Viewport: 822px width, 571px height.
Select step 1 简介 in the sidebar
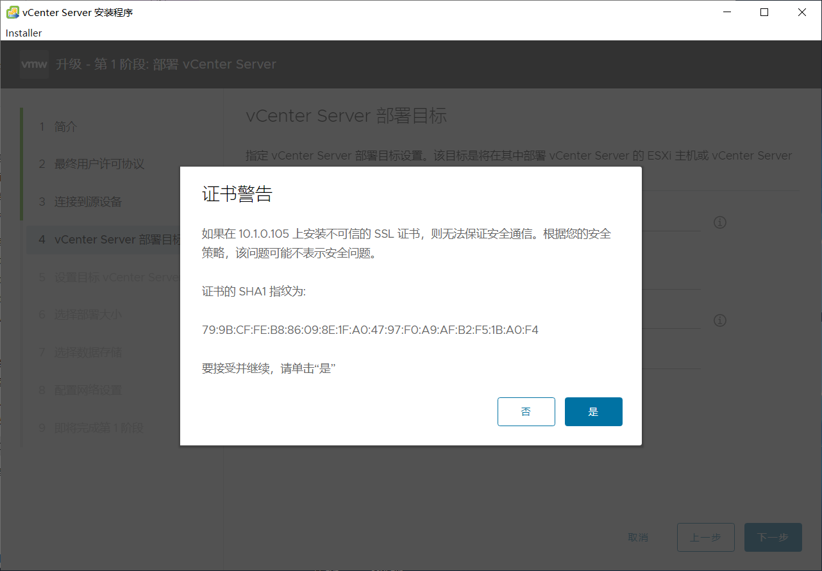point(62,126)
